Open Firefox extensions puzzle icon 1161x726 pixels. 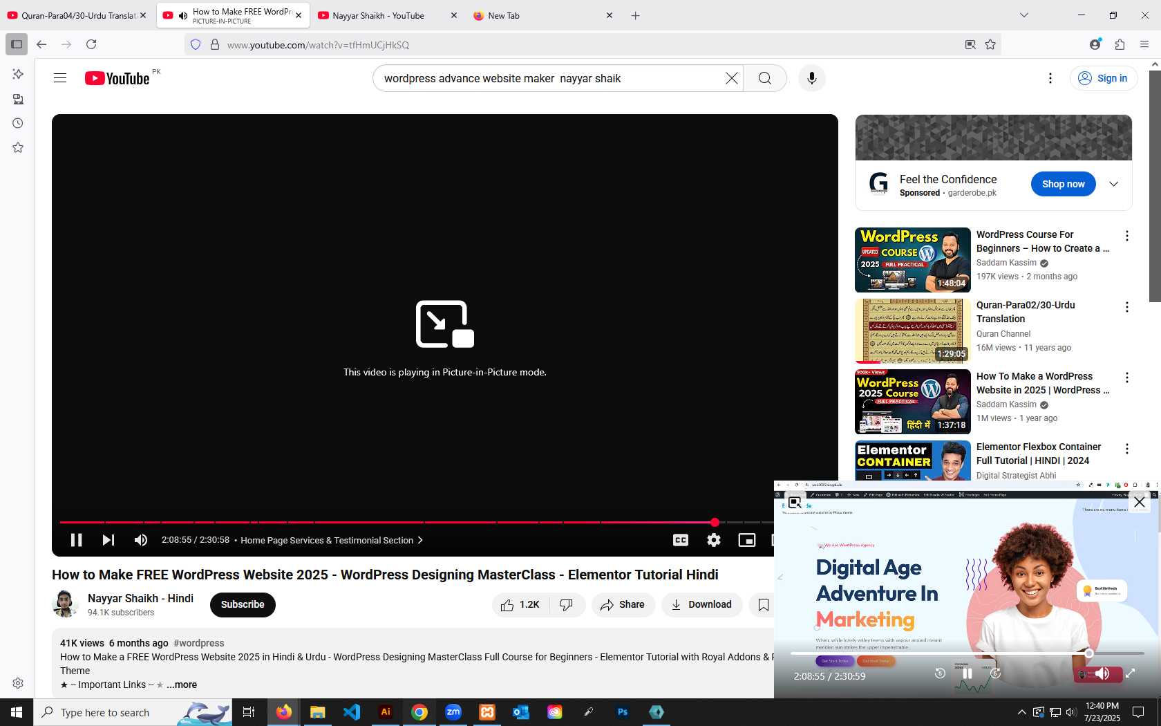[1120, 44]
